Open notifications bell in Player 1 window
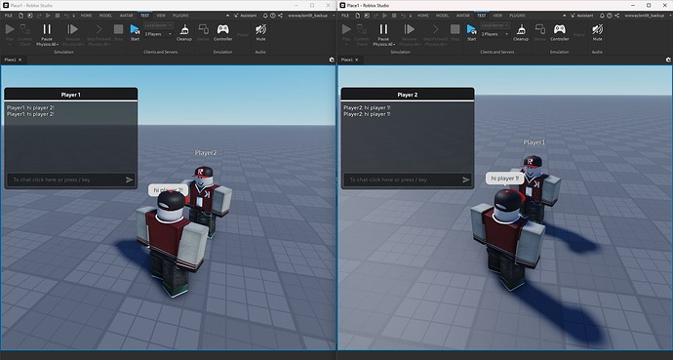The width and height of the screenshot is (673, 360). click(265, 16)
